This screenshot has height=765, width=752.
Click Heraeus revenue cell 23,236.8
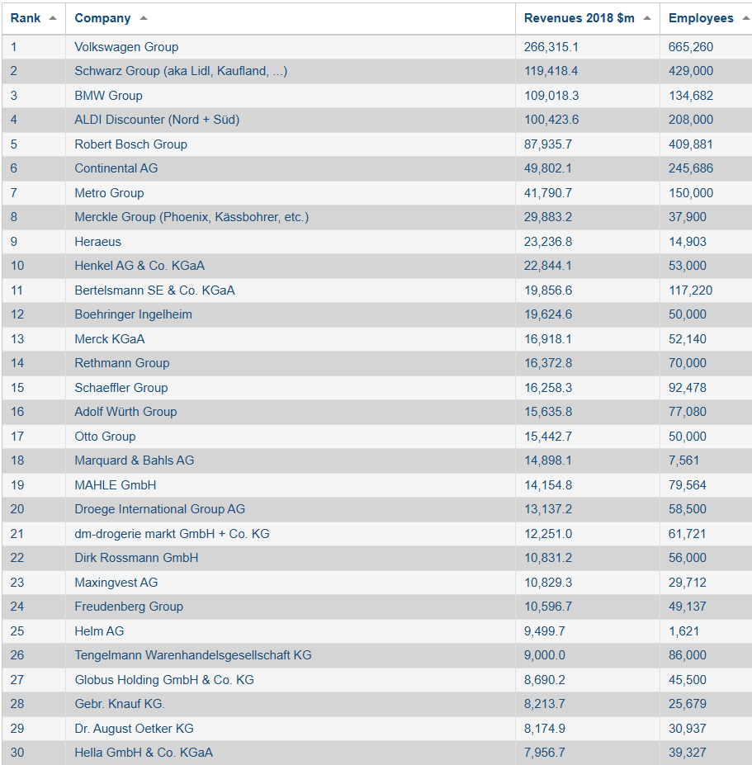547,242
